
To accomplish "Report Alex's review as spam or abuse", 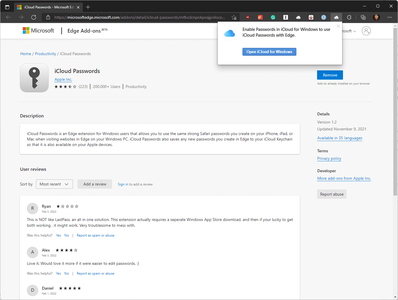I will point(96,273).
